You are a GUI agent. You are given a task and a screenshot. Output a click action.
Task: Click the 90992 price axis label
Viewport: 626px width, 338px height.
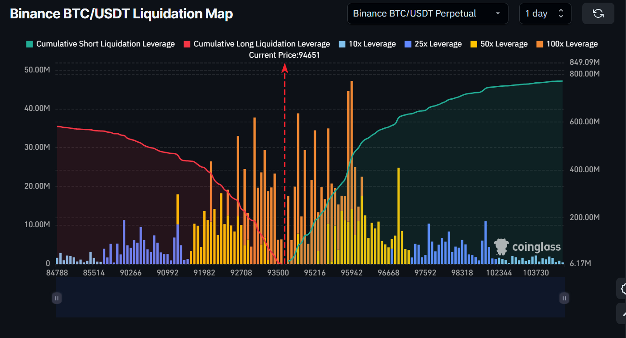[x=167, y=273]
